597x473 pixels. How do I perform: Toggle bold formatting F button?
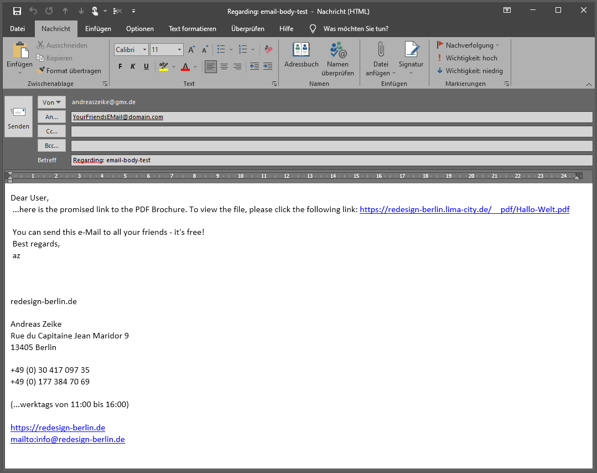coord(120,66)
